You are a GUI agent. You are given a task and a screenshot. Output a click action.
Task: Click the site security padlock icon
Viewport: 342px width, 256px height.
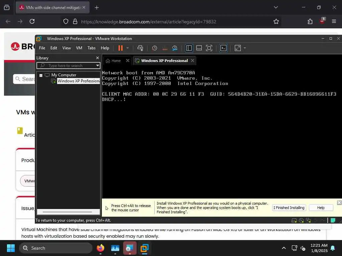coord(75,21)
